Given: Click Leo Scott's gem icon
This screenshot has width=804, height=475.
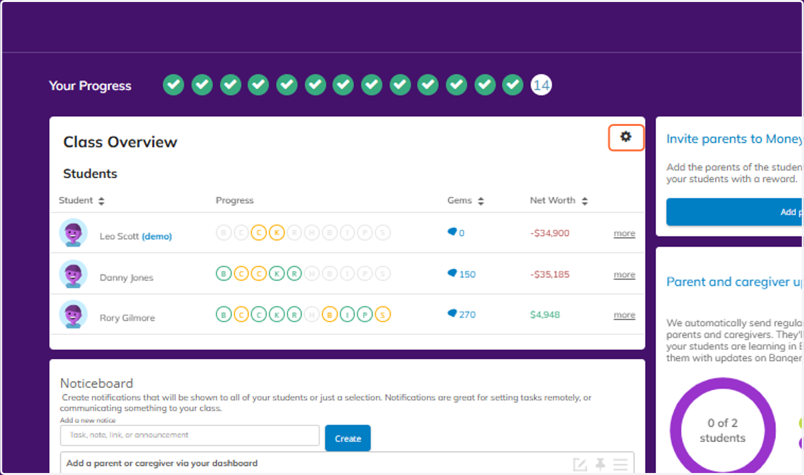Looking at the screenshot, I should tap(452, 232).
